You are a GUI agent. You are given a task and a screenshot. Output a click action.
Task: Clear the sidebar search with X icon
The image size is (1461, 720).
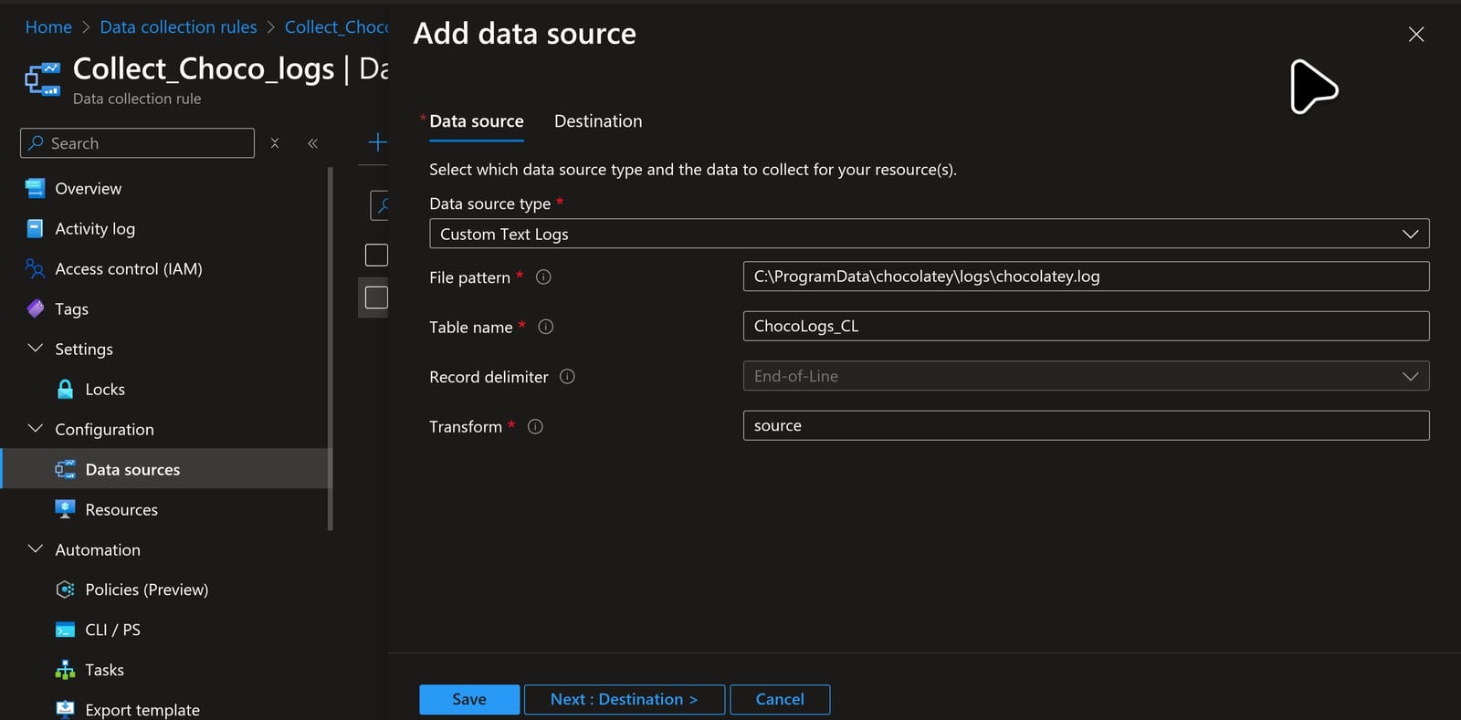275,143
